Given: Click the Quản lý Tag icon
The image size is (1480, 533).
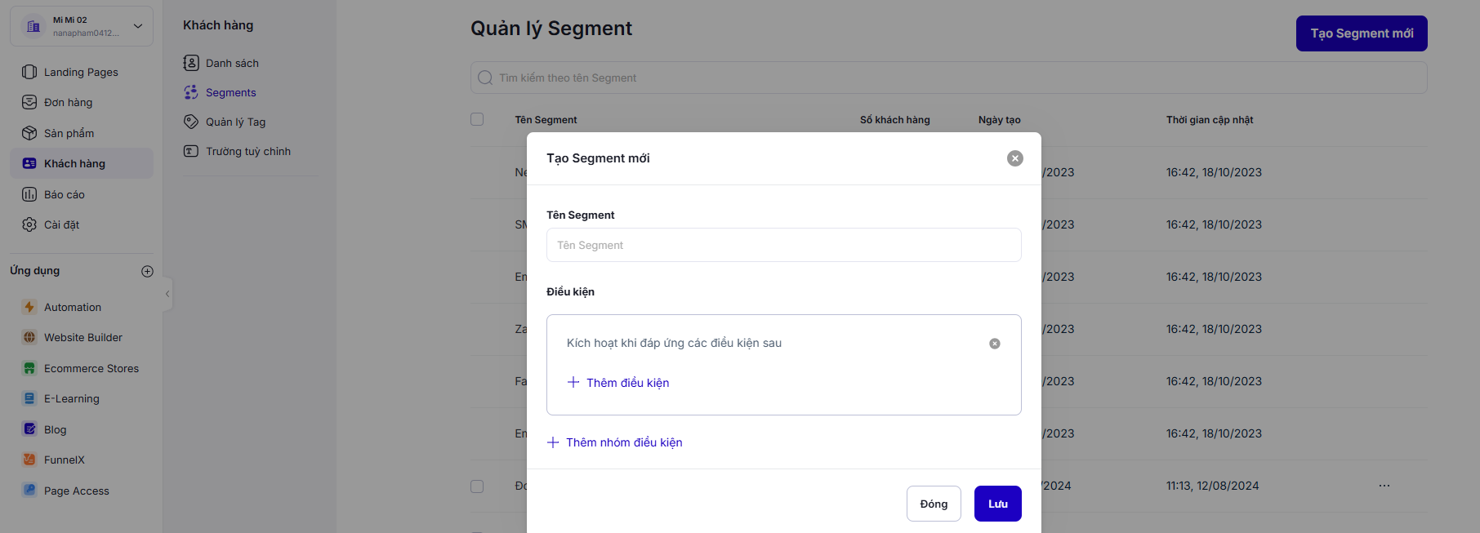Looking at the screenshot, I should click(x=191, y=122).
